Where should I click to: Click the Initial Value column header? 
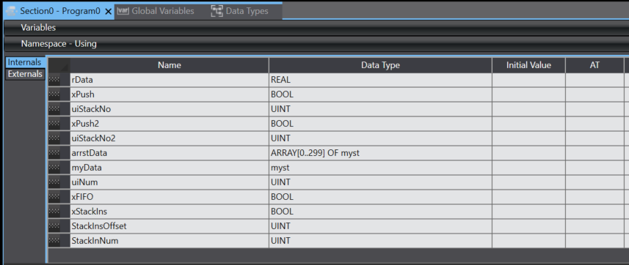[x=528, y=65]
